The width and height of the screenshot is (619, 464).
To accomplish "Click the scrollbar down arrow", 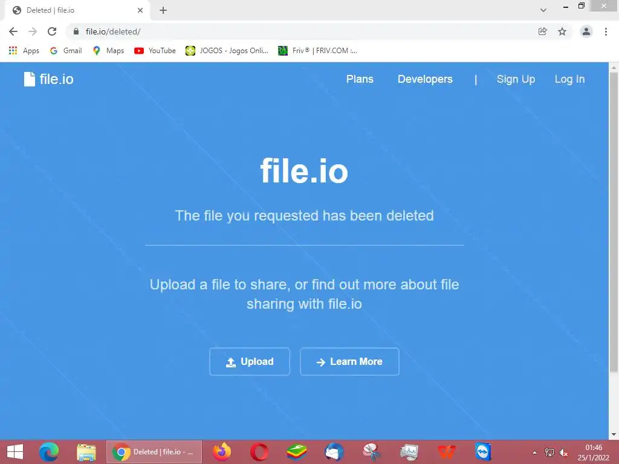I will [x=614, y=434].
